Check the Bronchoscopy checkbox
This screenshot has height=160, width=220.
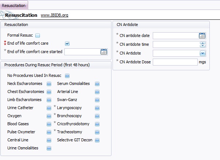[97, 116]
